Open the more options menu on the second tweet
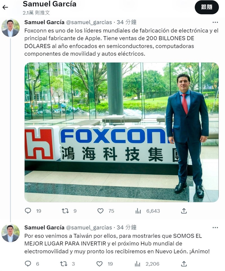The width and height of the screenshot is (225, 271). pos(215,228)
